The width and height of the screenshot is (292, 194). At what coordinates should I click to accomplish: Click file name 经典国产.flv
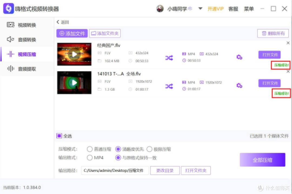pos(109,45)
